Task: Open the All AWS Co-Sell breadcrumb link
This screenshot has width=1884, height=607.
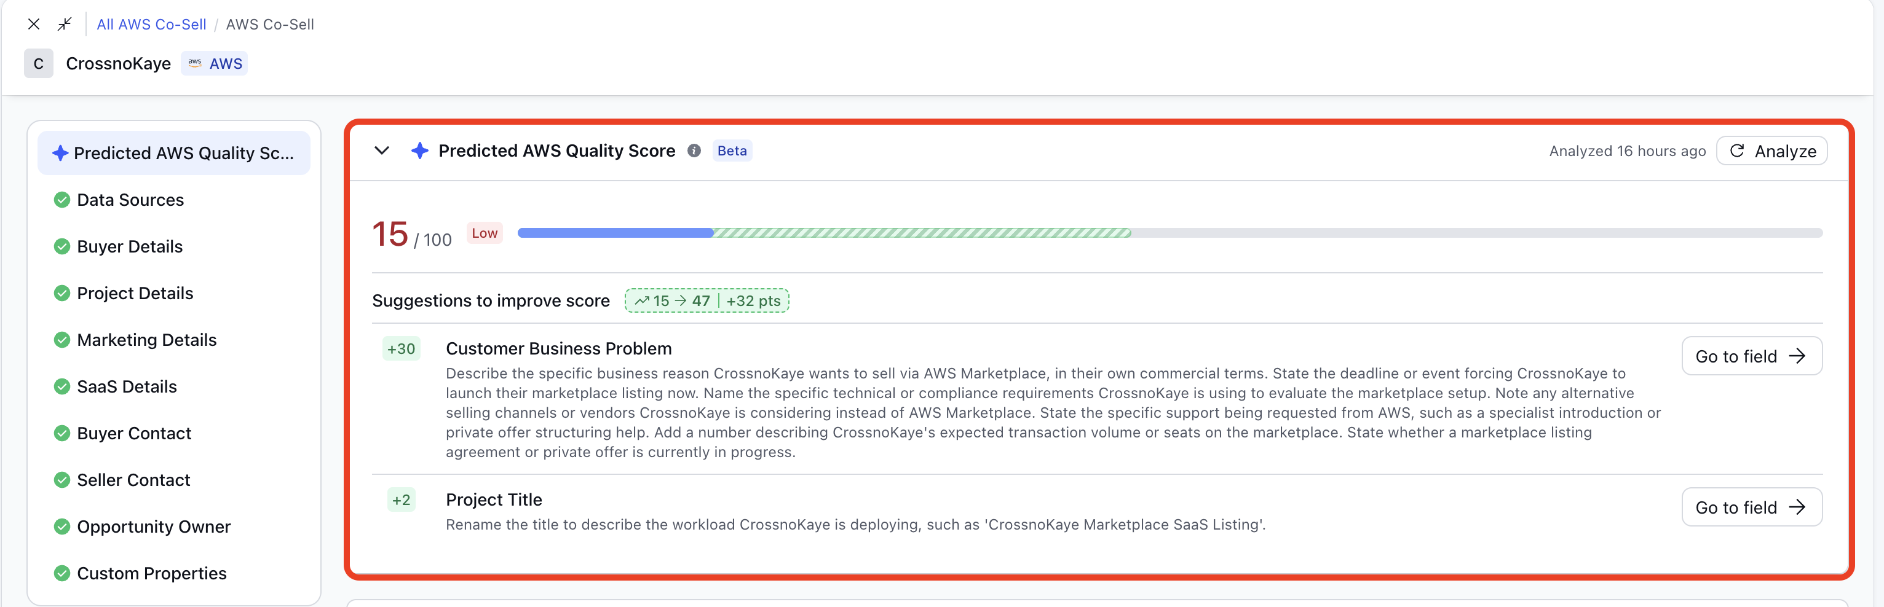Action: (x=151, y=24)
